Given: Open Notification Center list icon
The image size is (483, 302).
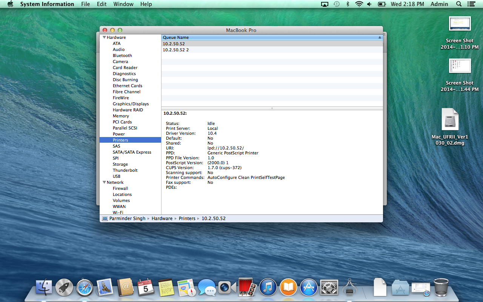Looking at the screenshot, I should pyautogui.click(x=471, y=4).
